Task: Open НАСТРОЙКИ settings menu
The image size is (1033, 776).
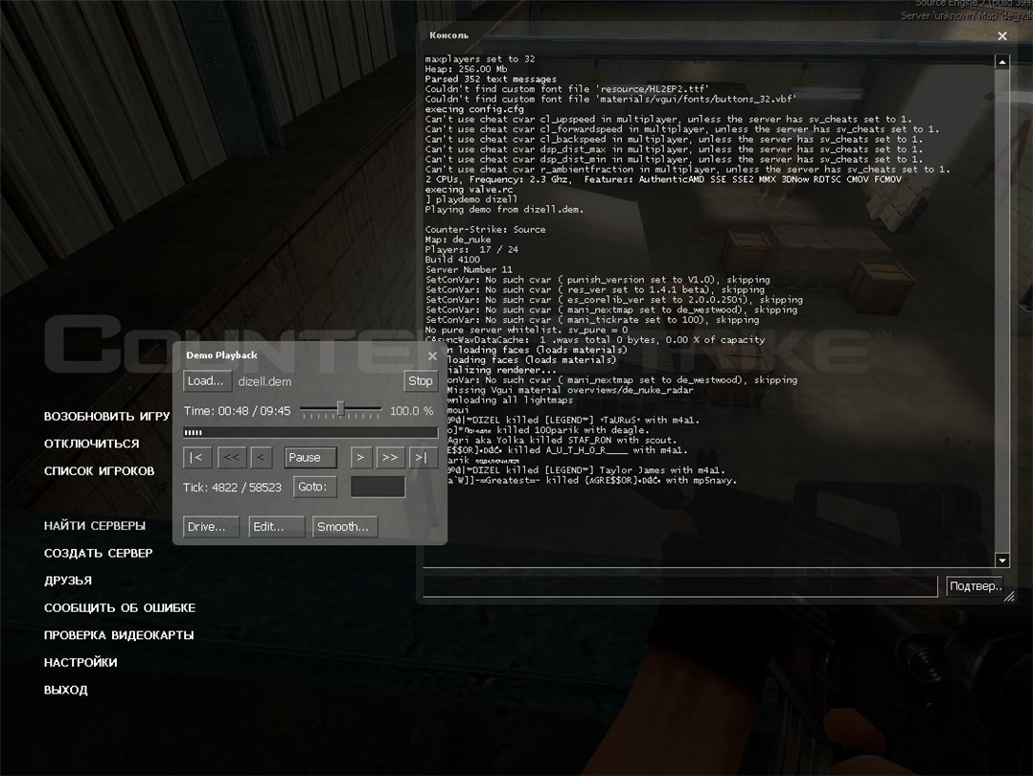Action: click(x=80, y=663)
